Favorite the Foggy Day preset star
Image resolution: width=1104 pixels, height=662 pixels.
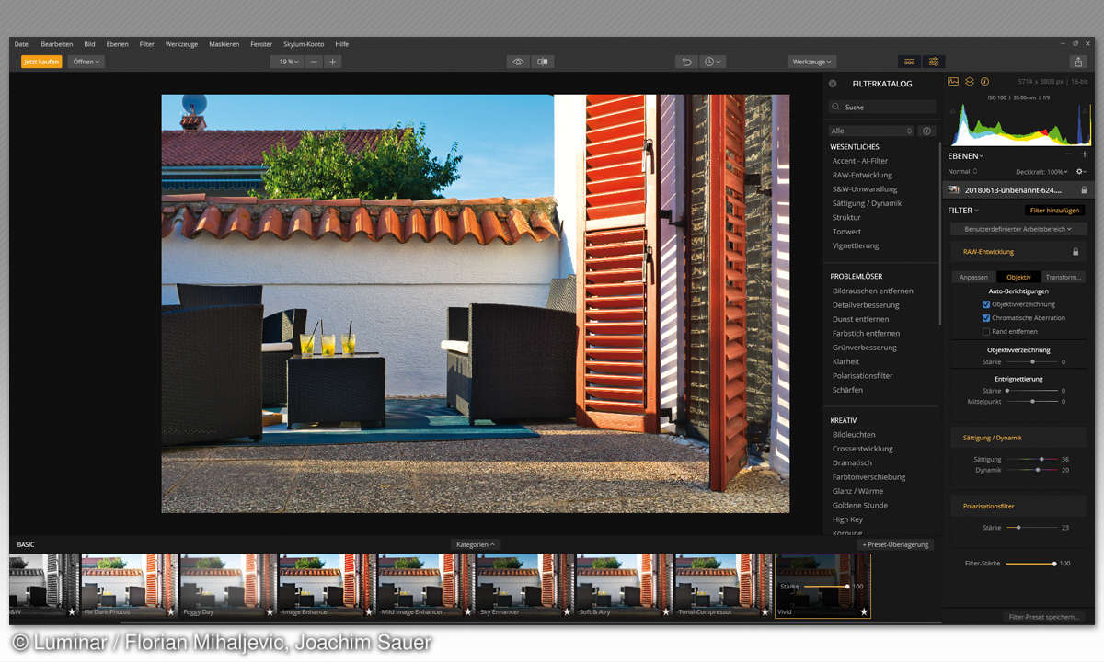click(270, 611)
